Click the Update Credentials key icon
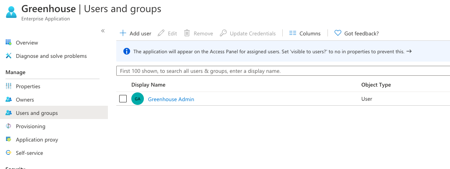The height and width of the screenshot is (169, 450). point(223,33)
